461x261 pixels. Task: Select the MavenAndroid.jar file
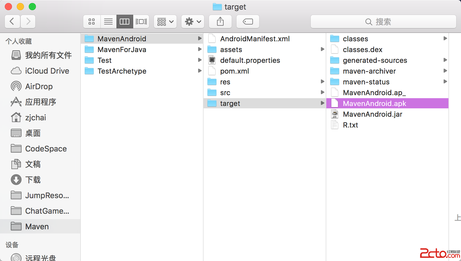coord(387,114)
